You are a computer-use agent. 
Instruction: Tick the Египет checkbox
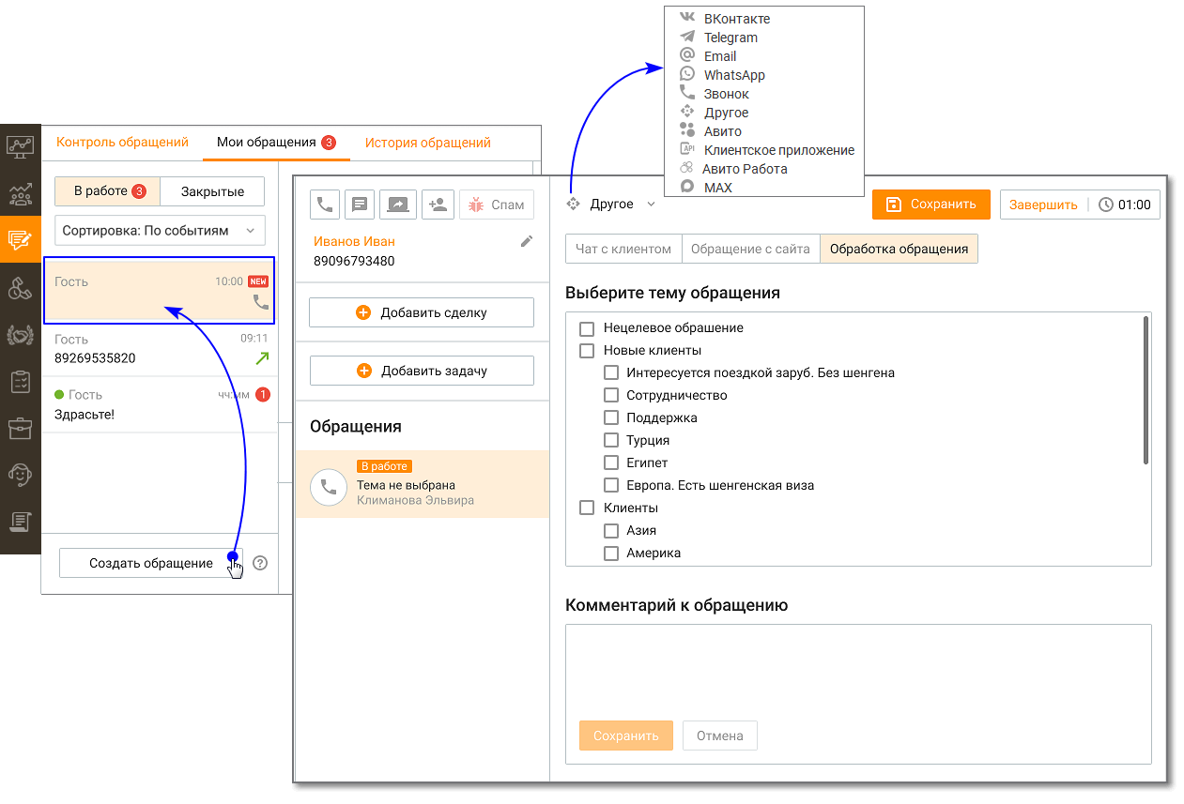(x=610, y=463)
